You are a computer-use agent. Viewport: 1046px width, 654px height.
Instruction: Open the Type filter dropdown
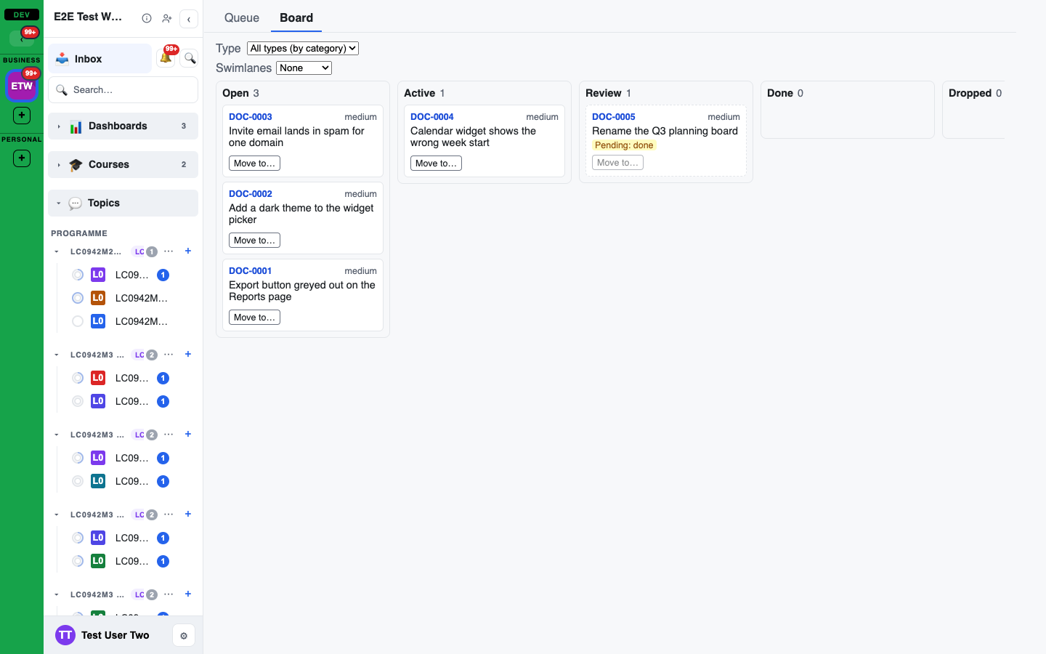[303, 48]
